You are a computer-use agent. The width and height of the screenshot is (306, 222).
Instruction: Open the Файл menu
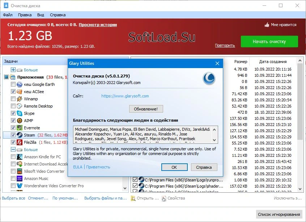[x=8, y=15]
